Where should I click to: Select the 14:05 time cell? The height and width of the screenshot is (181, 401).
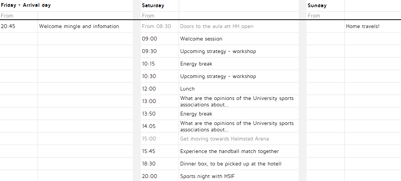pos(149,126)
